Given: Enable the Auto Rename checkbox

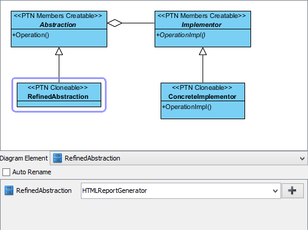Looking at the screenshot, I should coord(6,172).
